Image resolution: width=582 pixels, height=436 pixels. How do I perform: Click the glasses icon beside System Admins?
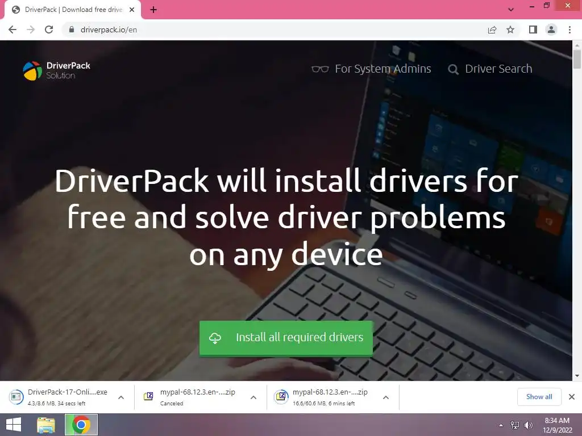coord(320,69)
